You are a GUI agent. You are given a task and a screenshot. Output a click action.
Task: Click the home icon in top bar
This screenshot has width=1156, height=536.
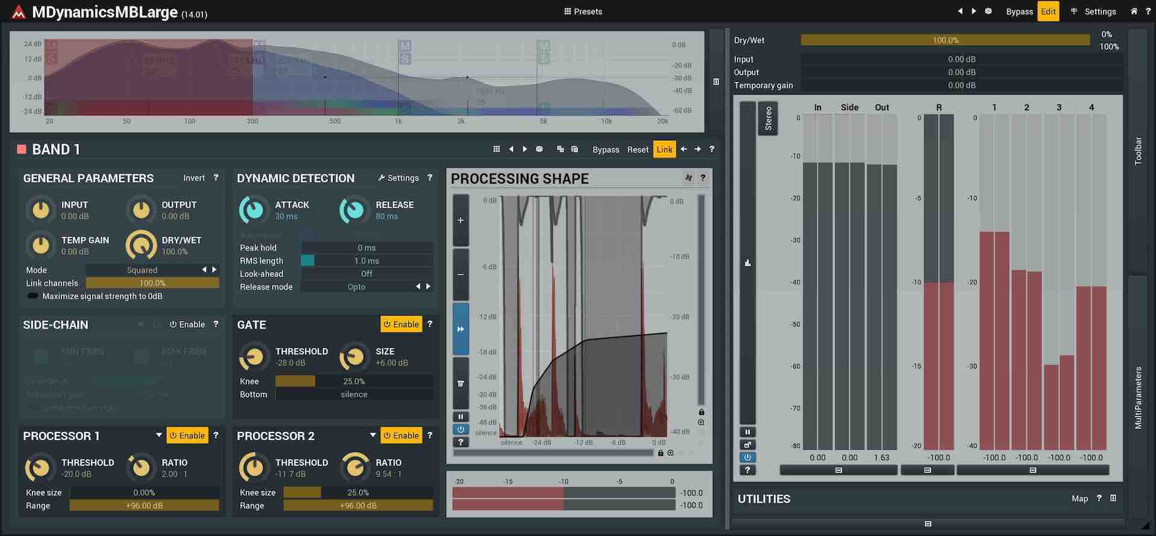1134,11
